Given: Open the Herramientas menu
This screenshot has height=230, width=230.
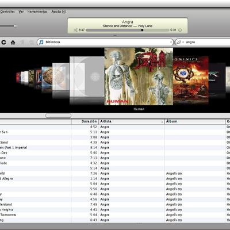Looking at the screenshot, I should [37, 11].
